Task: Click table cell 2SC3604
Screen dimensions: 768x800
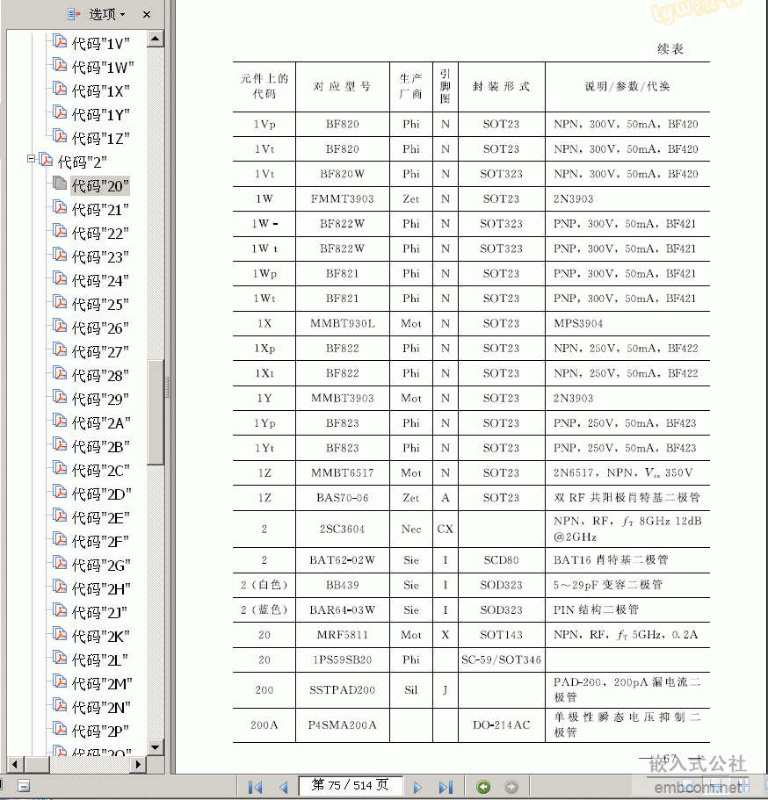Action: point(342,529)
